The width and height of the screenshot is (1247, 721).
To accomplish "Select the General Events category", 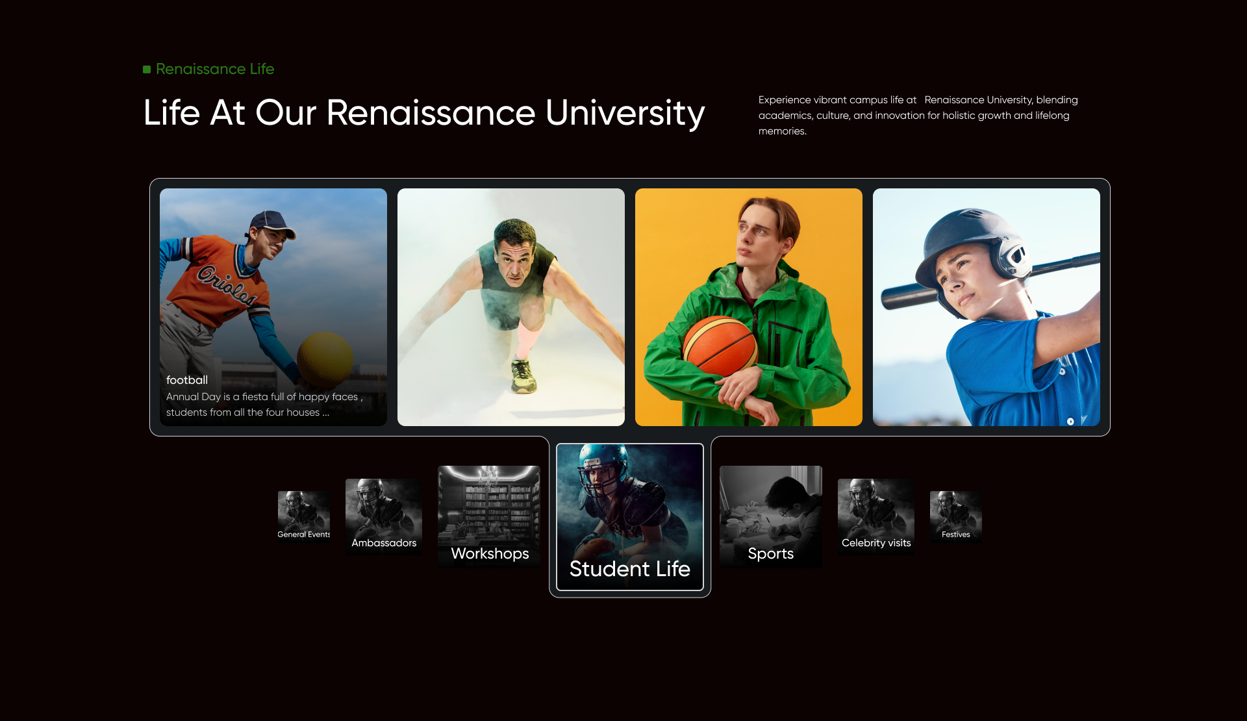I will point(303,516).
